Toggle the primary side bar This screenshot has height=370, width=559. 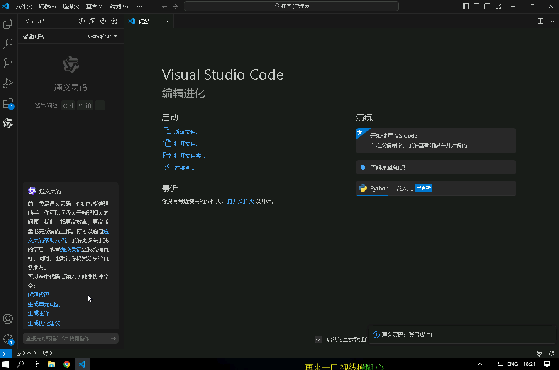466,6
